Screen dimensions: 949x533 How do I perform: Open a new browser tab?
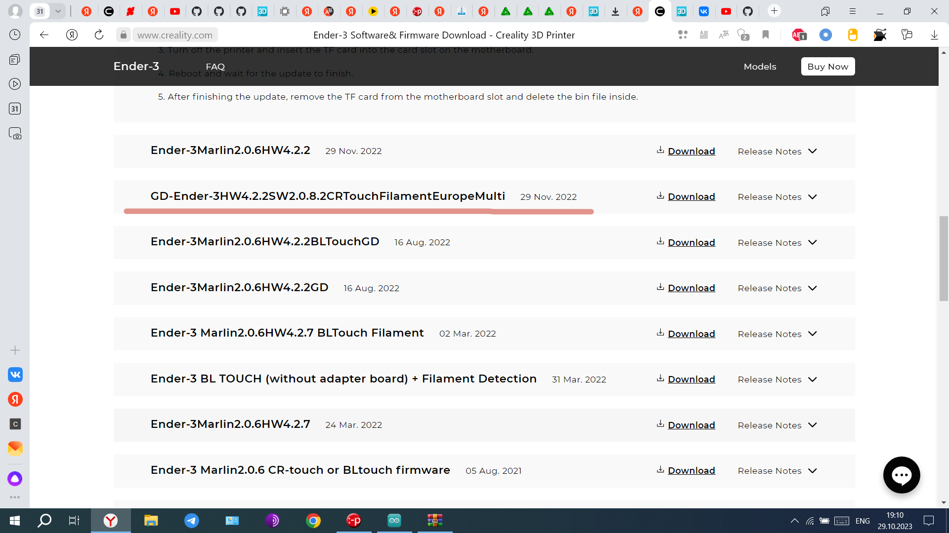[x=774, y=11]
